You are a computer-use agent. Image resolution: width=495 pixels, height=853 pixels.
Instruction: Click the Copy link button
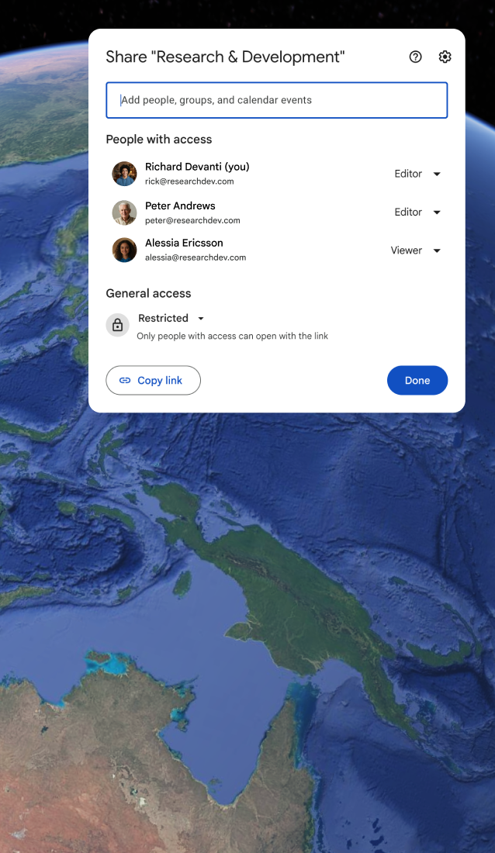(x=153, y=380)
